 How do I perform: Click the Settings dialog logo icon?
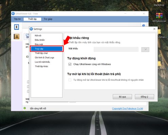click(x=31, y=29)
